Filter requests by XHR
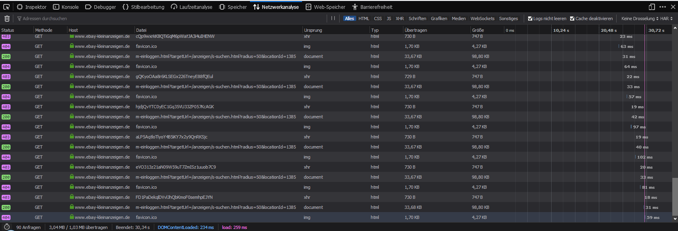678x231 pixels. [400, 19]
